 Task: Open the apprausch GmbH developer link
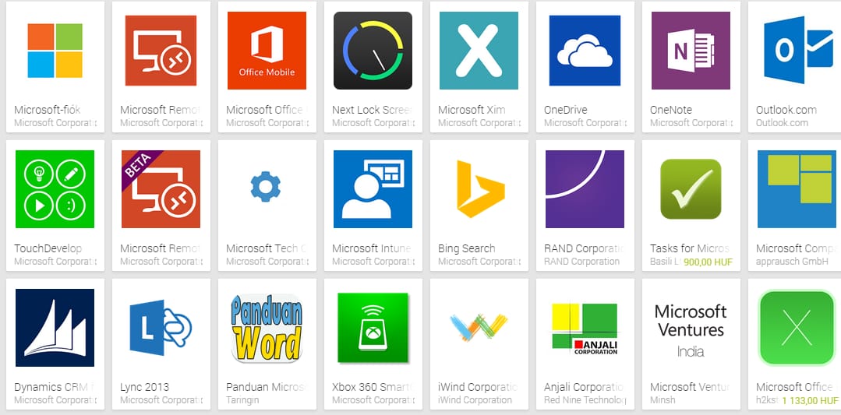(x=792, y=262)
